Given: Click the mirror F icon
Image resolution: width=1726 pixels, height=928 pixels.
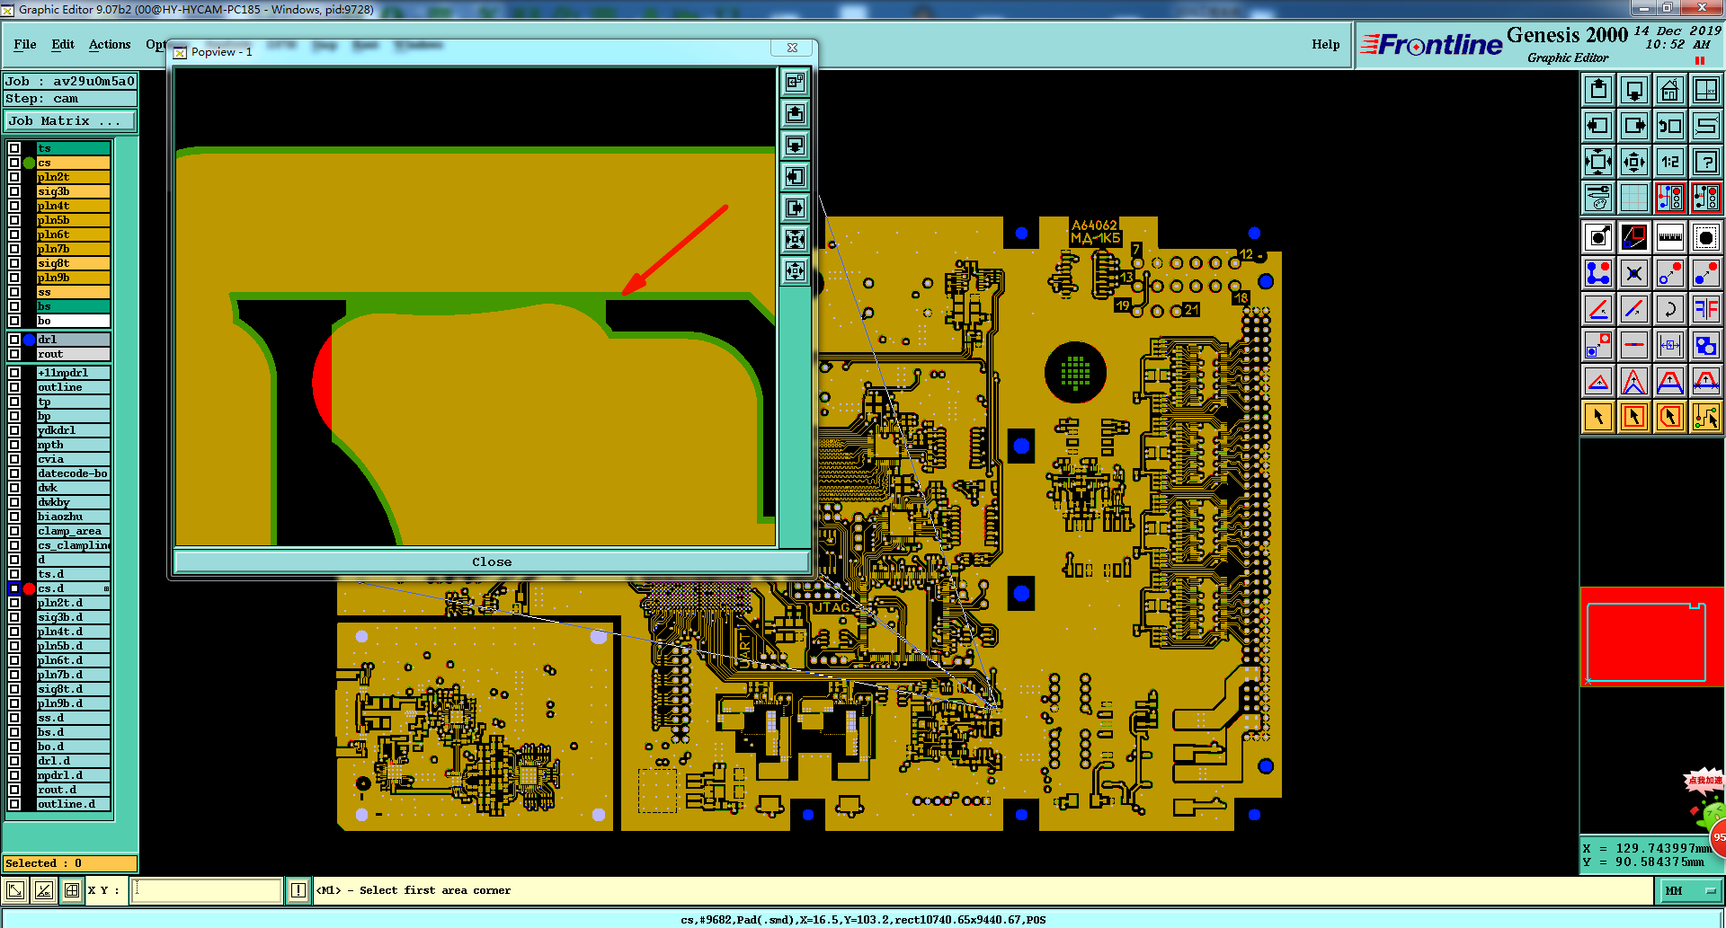Looking at the screenshot, I should [x=1706, y=309].
